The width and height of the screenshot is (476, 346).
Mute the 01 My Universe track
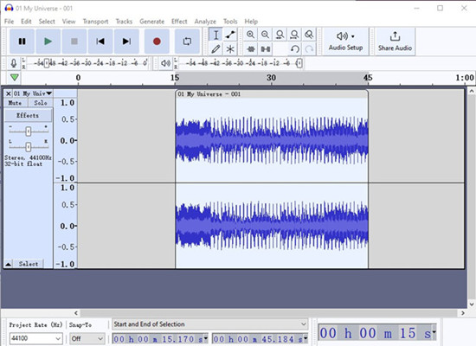pyautogui.click(x=15, y=103)
